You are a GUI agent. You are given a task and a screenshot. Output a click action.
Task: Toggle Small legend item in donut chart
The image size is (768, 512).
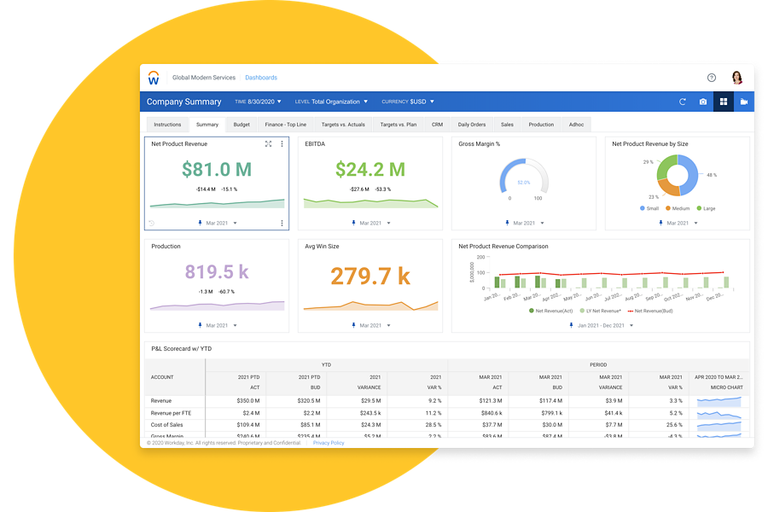(x=649, y=208)
